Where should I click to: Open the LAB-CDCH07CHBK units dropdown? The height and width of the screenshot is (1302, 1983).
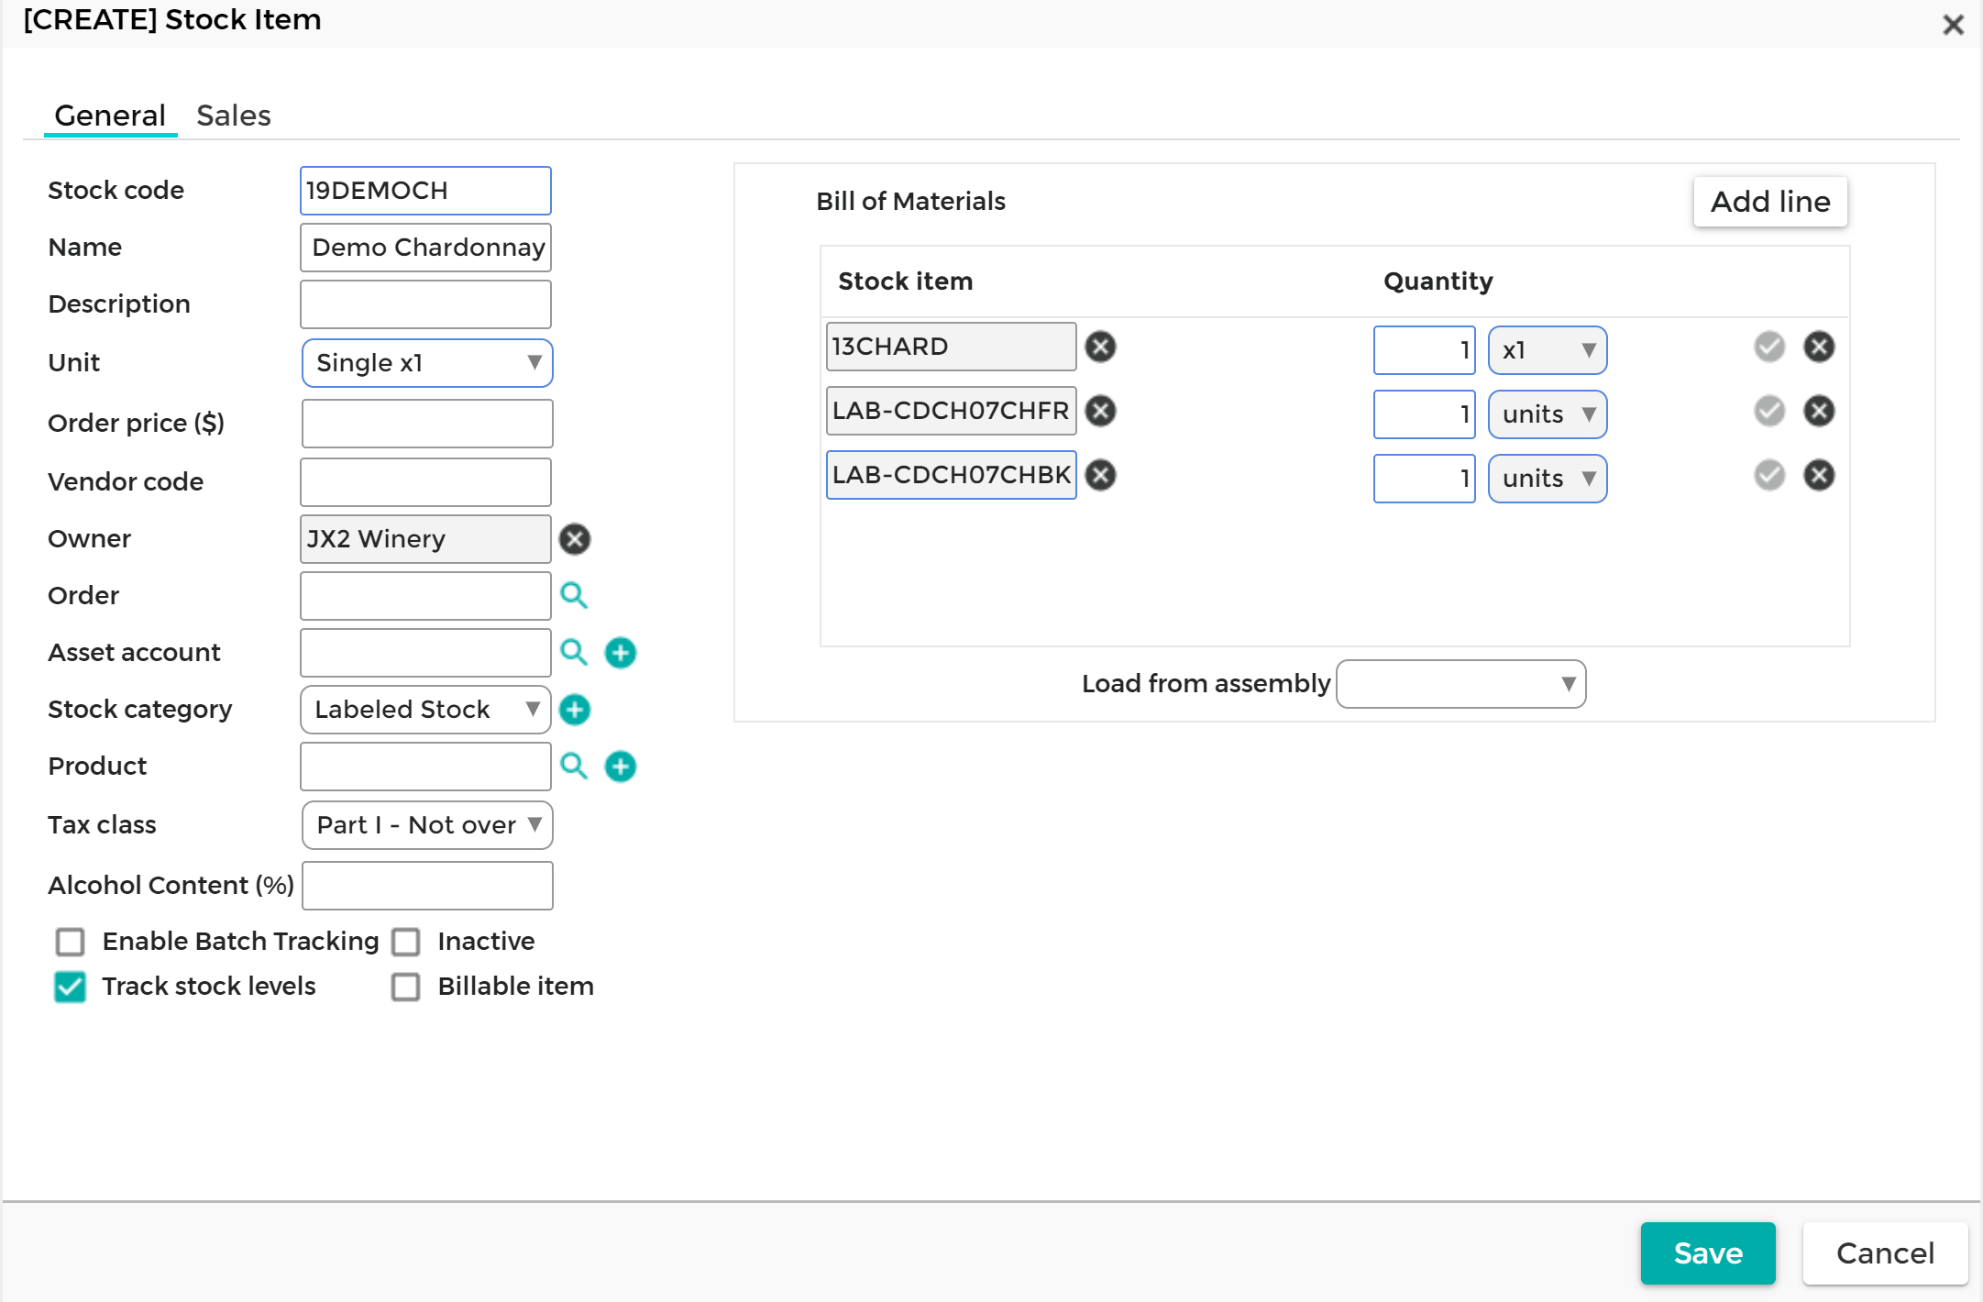pos(1548,479)
